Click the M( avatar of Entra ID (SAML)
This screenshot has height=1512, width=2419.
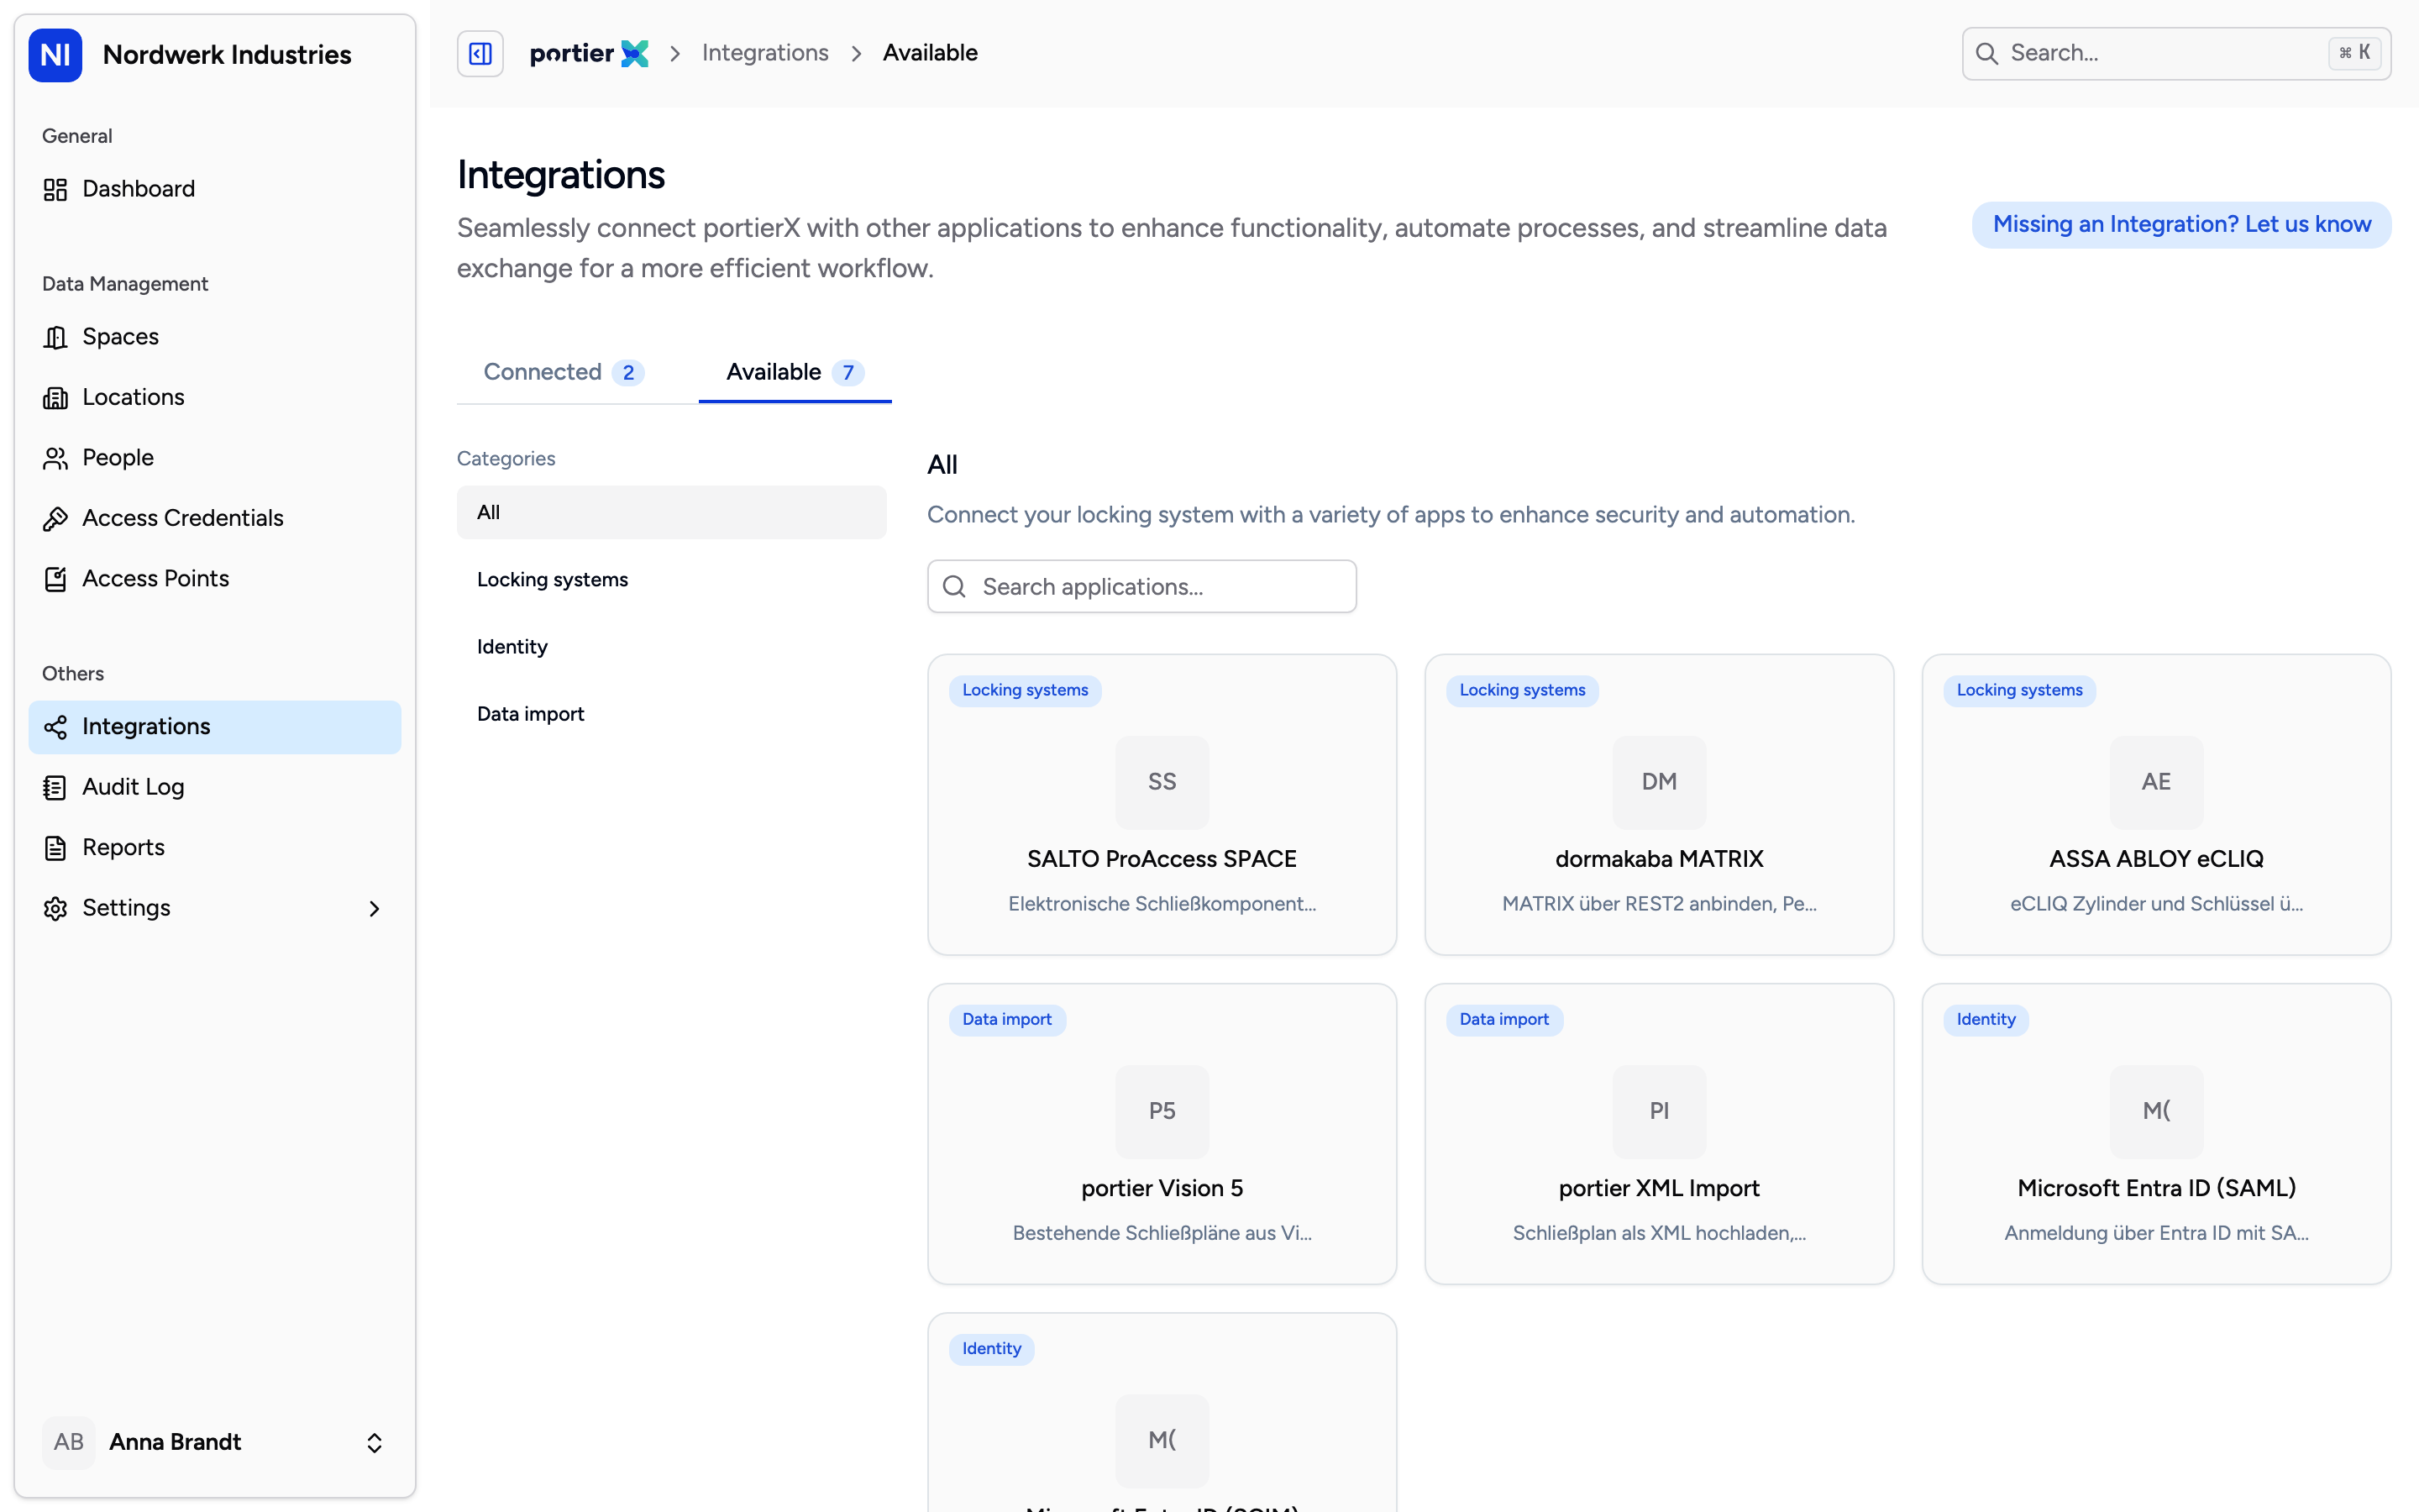[2156, 1111]
